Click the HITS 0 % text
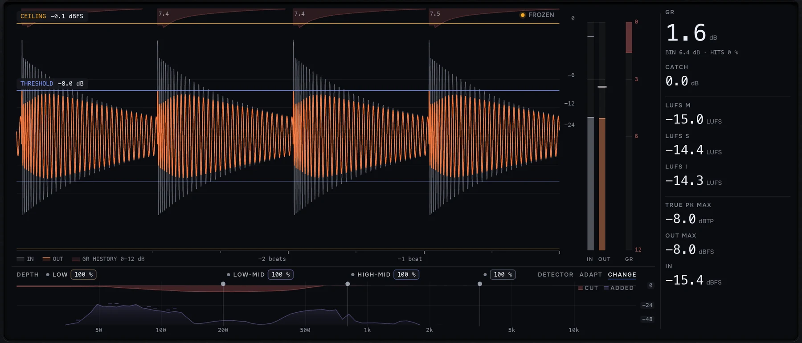This screenshot has width=802, height=343. 724,53
